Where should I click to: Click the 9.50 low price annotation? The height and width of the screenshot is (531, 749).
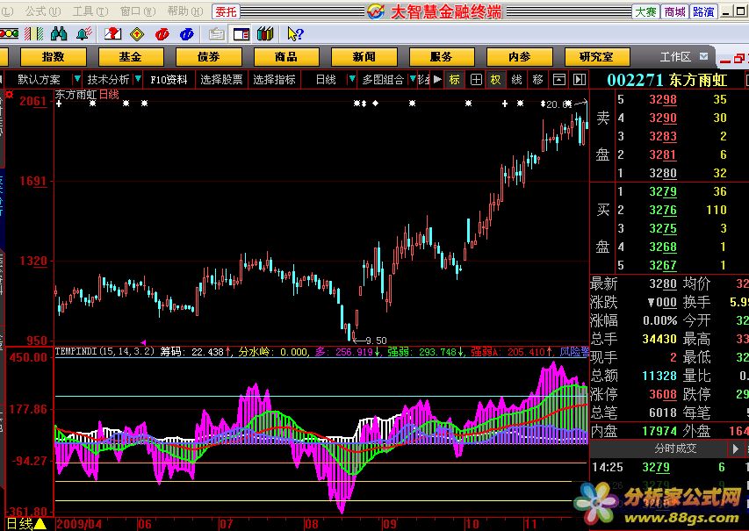(376, 341)
